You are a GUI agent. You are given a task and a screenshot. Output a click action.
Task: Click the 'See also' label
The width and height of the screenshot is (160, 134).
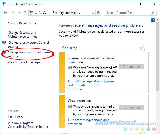tap(13, 111)
